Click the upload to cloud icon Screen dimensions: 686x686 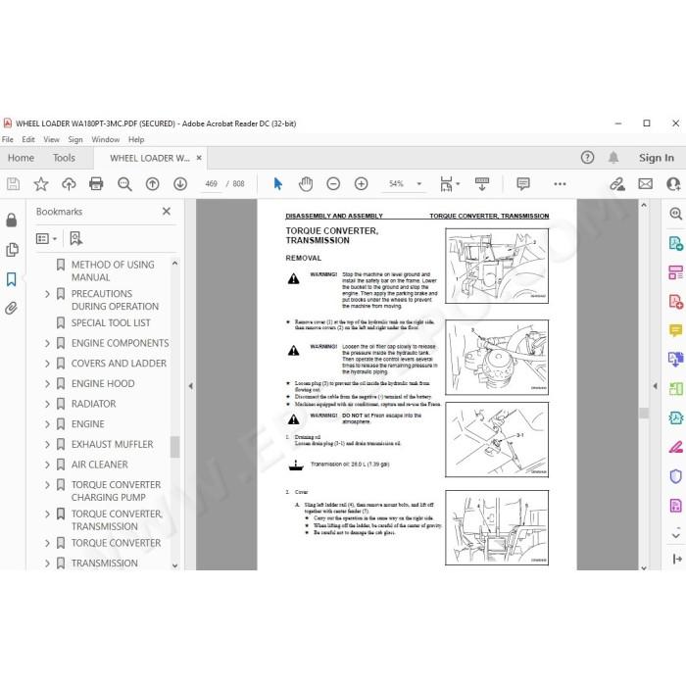coord(69,184)
